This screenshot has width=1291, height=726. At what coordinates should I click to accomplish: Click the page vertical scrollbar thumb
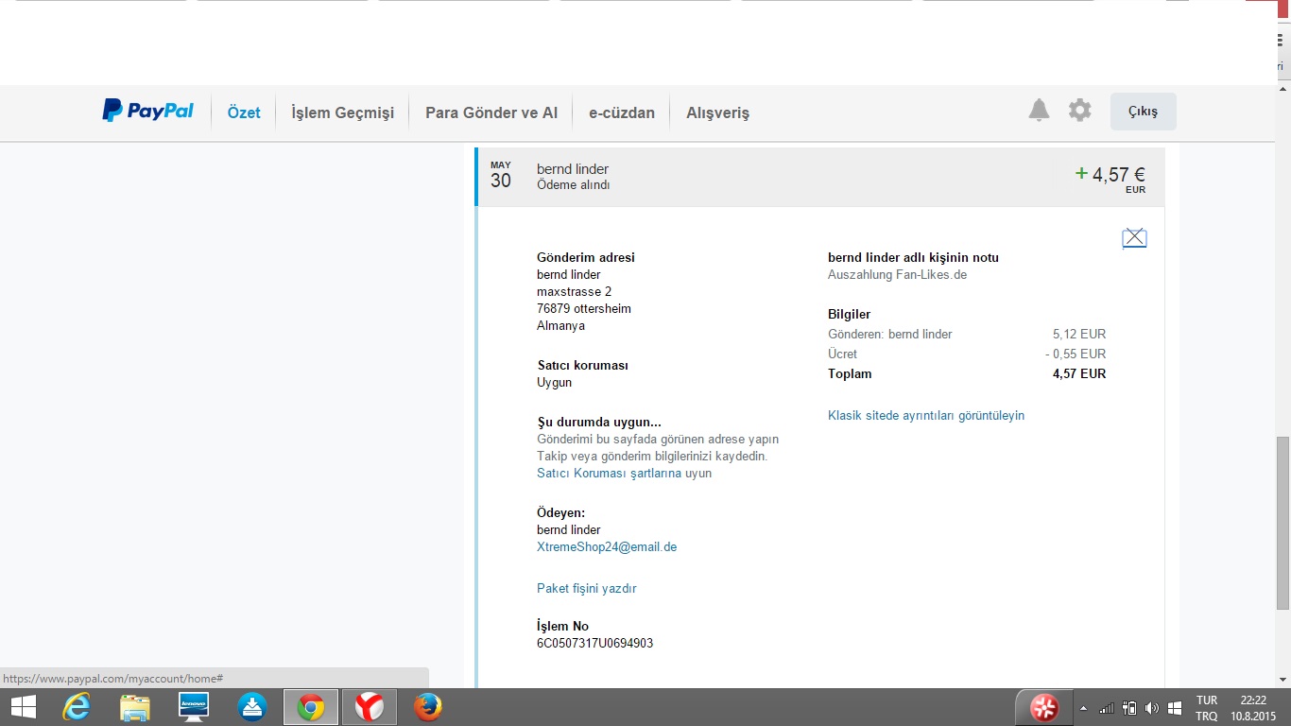[x=1282, y=522]
